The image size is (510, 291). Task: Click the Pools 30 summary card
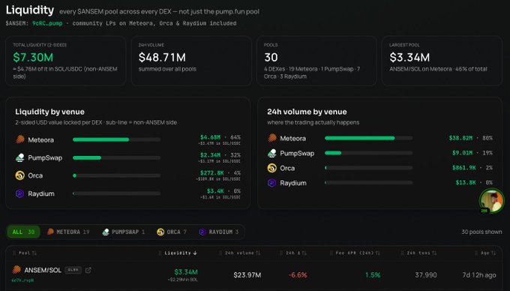pos(316,61)
